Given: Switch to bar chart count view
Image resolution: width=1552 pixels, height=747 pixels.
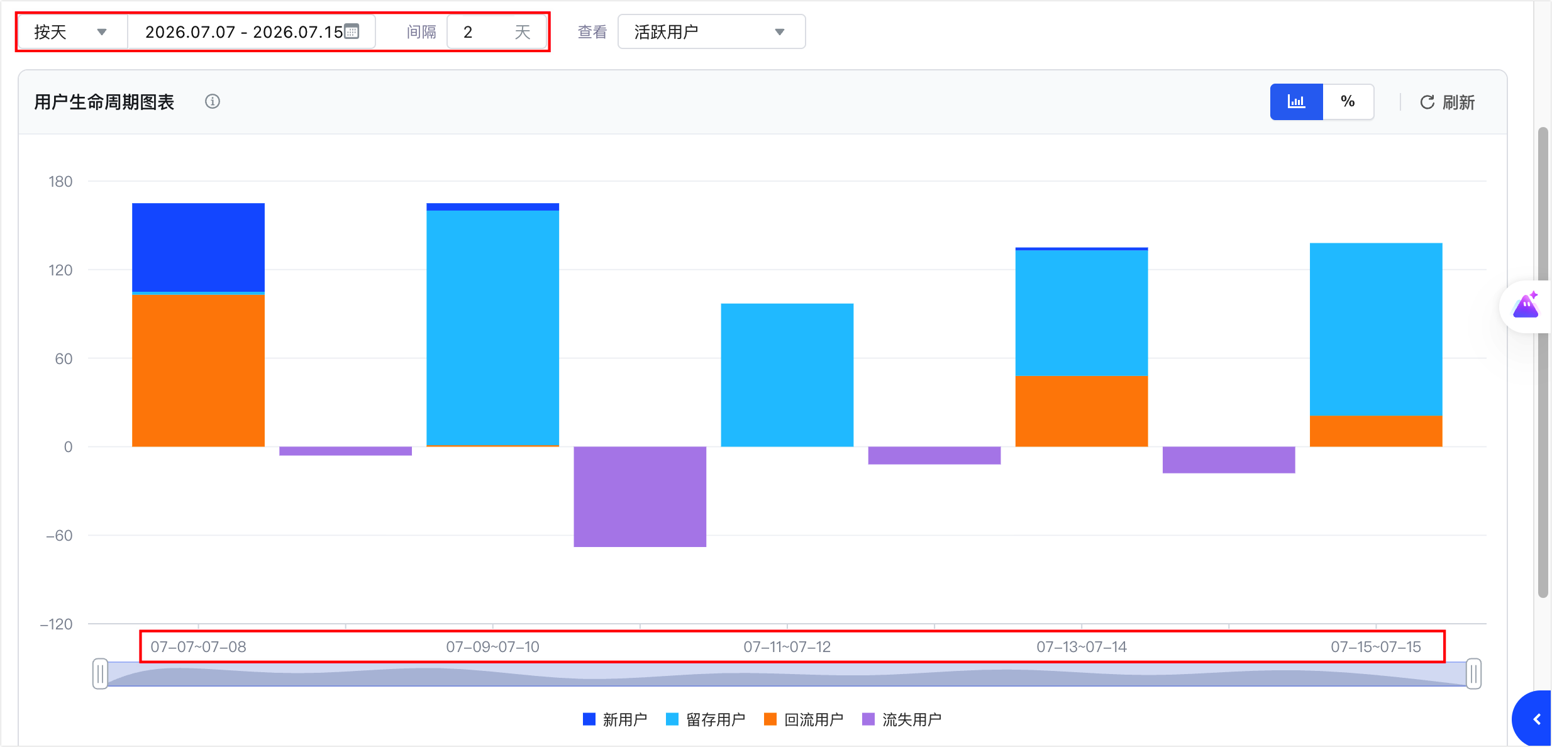Looking at the screenshot, I should coord(1296,102).
